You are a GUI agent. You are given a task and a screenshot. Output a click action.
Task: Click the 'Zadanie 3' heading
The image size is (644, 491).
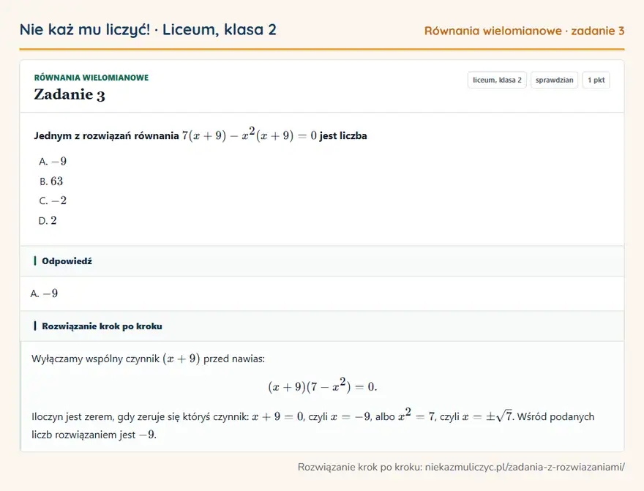point(70,94)
